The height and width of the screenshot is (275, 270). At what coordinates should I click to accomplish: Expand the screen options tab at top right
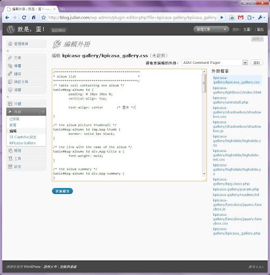coord(257,39)
